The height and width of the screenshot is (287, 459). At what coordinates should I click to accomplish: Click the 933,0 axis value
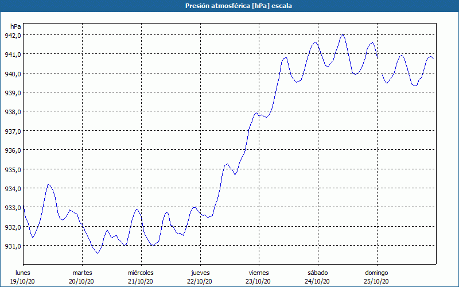(13, 208)
